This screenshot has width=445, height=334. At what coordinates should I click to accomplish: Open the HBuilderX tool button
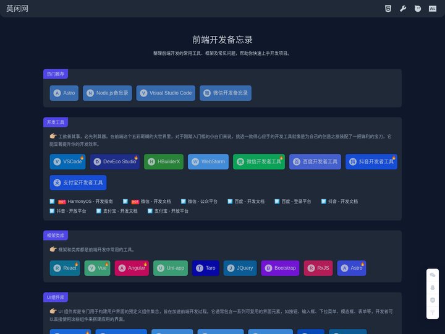(164, 161)
